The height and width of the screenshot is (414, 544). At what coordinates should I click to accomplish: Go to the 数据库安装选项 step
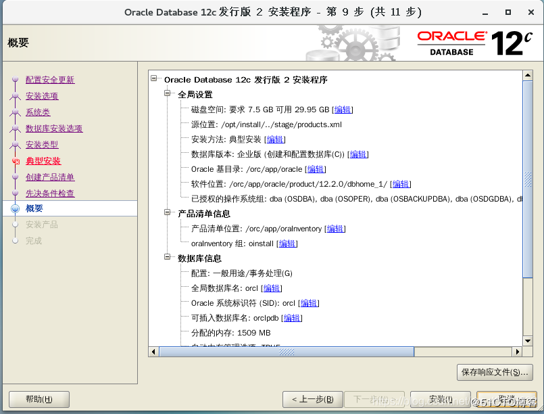click(x=54, y=129)
